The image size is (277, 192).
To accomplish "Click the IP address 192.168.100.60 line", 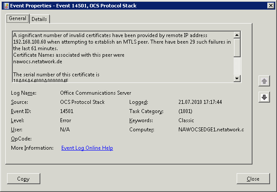I will [122, 42].
